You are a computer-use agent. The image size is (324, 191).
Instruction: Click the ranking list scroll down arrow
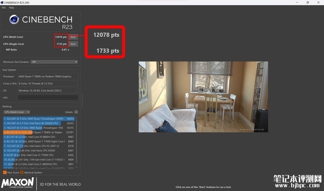(x=76, y=167)
